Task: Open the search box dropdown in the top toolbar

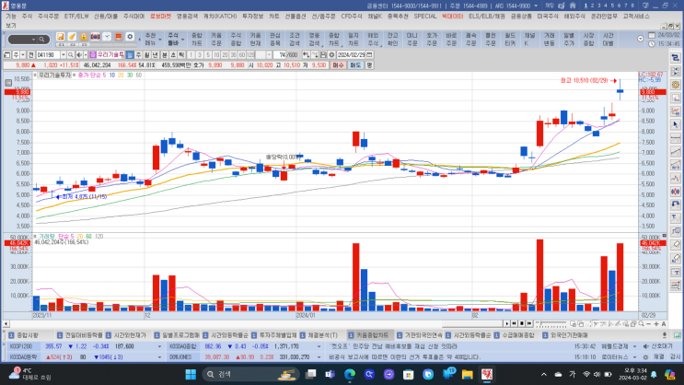Action: coord(45,38)
